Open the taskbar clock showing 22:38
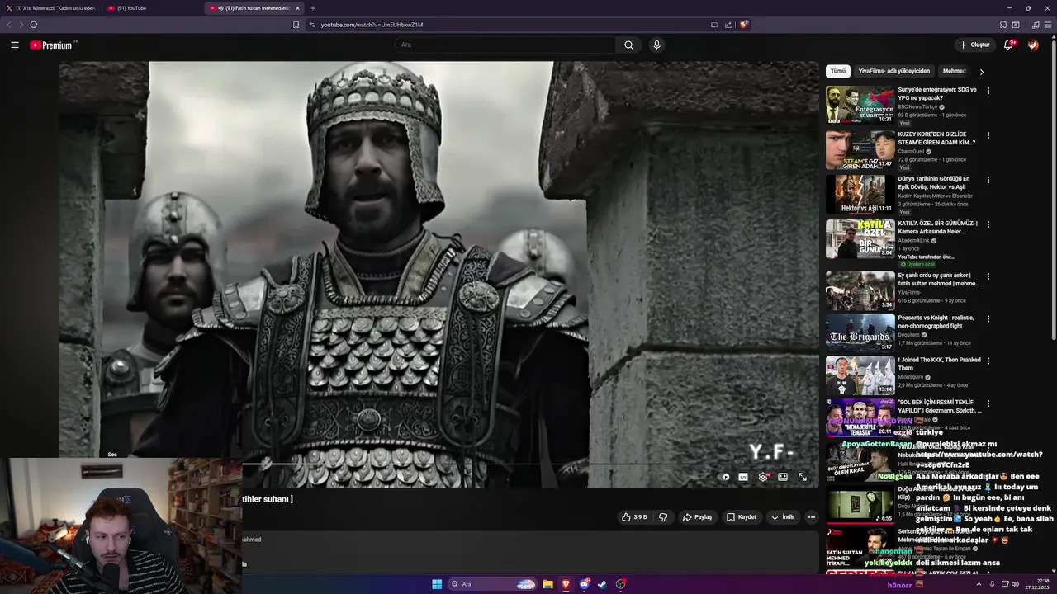 tap(1036, 584)
